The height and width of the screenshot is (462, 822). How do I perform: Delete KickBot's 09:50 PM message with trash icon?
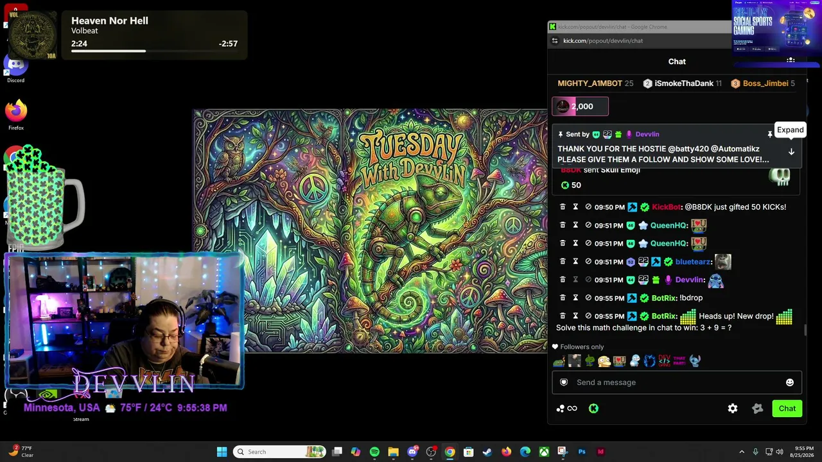pos(563,207)
